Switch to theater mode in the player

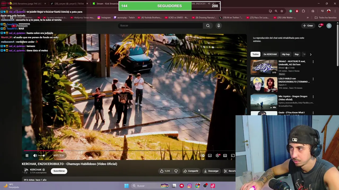[x=225, y=155]
